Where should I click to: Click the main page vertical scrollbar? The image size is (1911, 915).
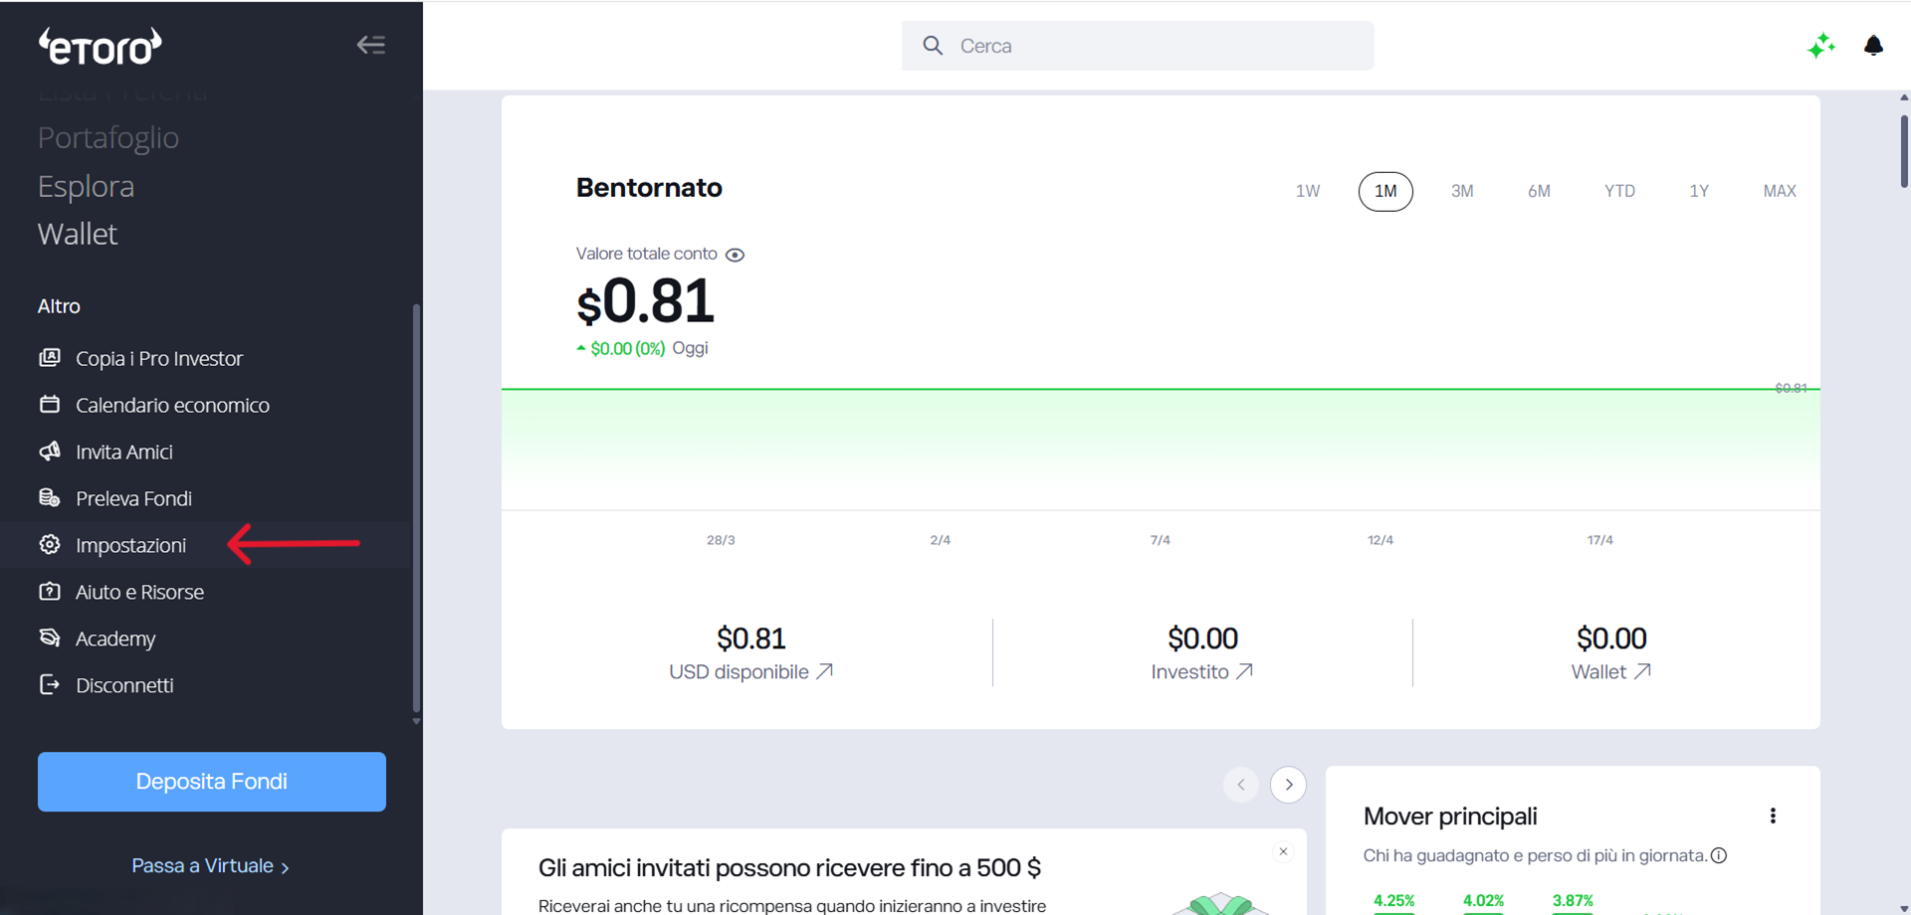click(x=1904, y=151)
